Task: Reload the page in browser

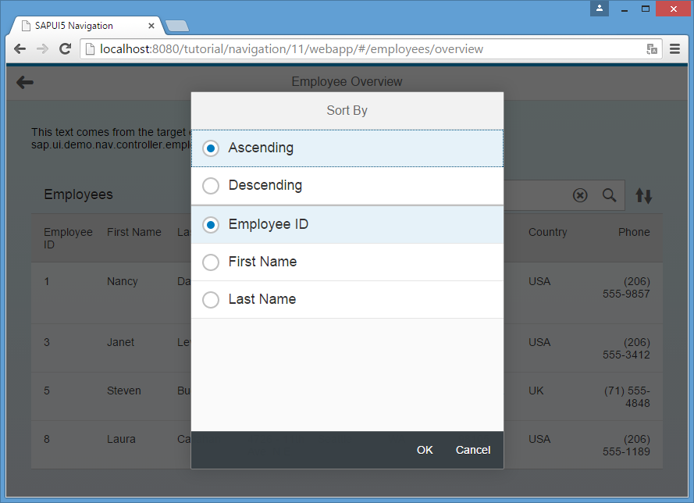Action: (x=66, y=49)
